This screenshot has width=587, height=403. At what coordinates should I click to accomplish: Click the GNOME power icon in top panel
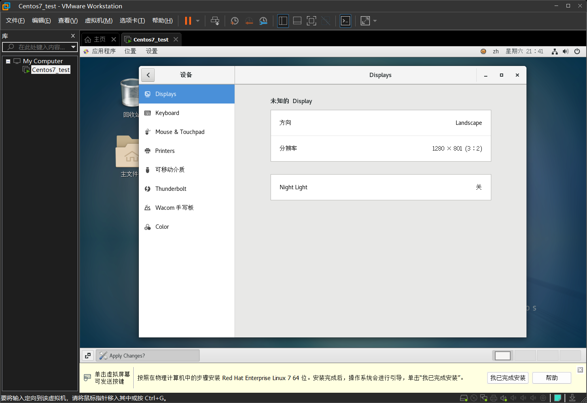tap(577, 51)
